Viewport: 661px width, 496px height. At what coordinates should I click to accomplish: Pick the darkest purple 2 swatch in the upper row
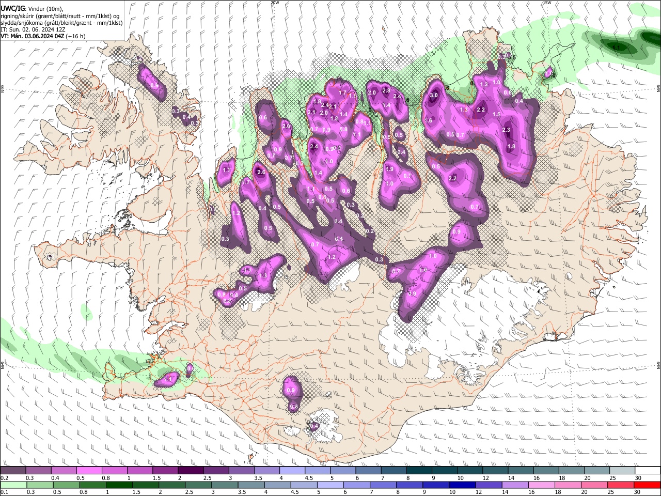(x=191, y=471)
